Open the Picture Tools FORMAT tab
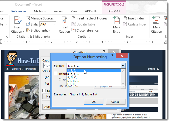This screenshot has height=123, width=171. pos(114,11)
